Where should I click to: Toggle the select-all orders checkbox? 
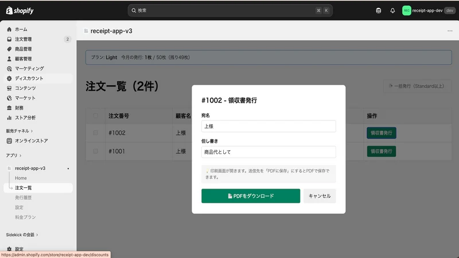[95, 116]
